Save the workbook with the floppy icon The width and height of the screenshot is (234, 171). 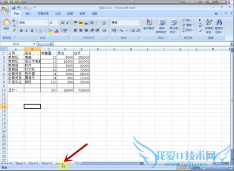coord(14,7)
